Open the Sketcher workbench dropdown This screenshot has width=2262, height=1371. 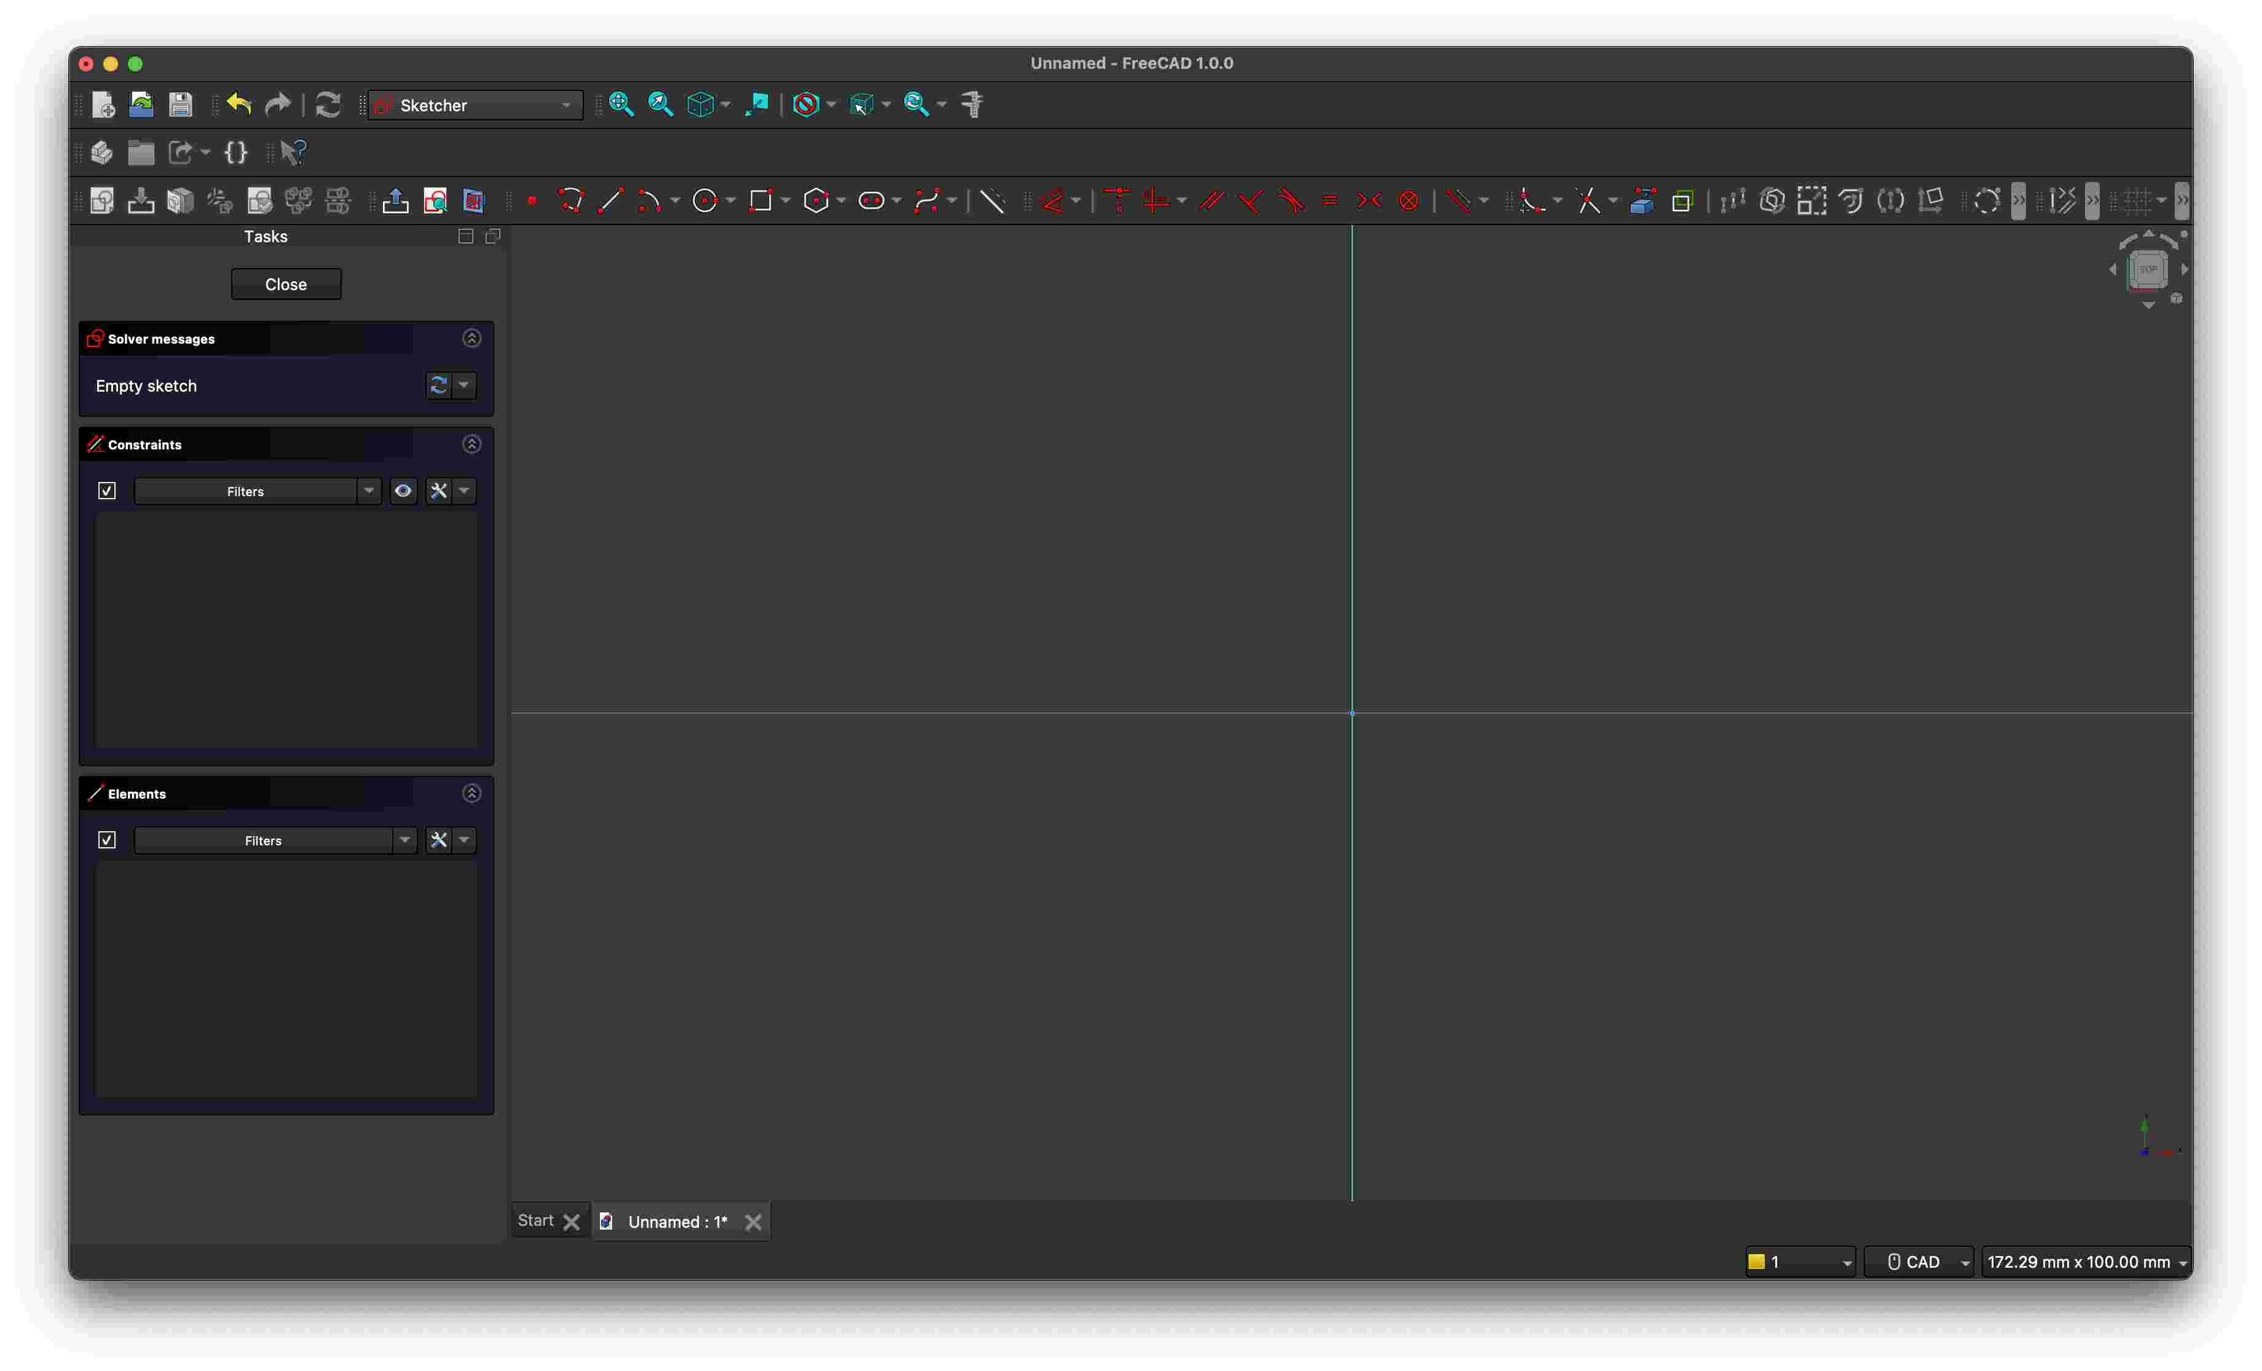click(x=476, y=105)
